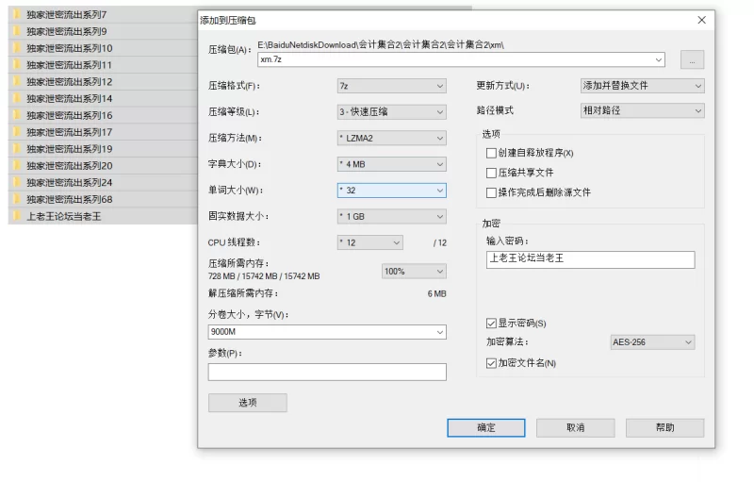Click folder icon of 独家泄密流出系列24
The width and height of the screenshot is (754, 482).
pos(17,182)
